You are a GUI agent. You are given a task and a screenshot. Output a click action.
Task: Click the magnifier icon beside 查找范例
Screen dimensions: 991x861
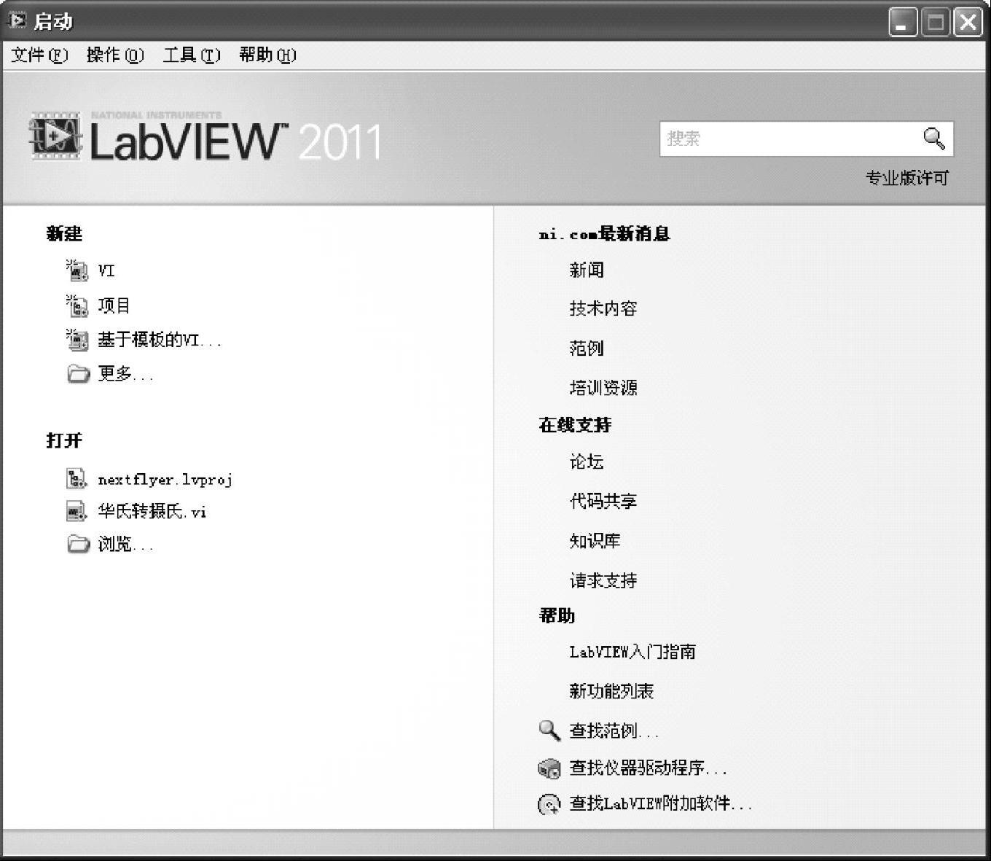549,730
